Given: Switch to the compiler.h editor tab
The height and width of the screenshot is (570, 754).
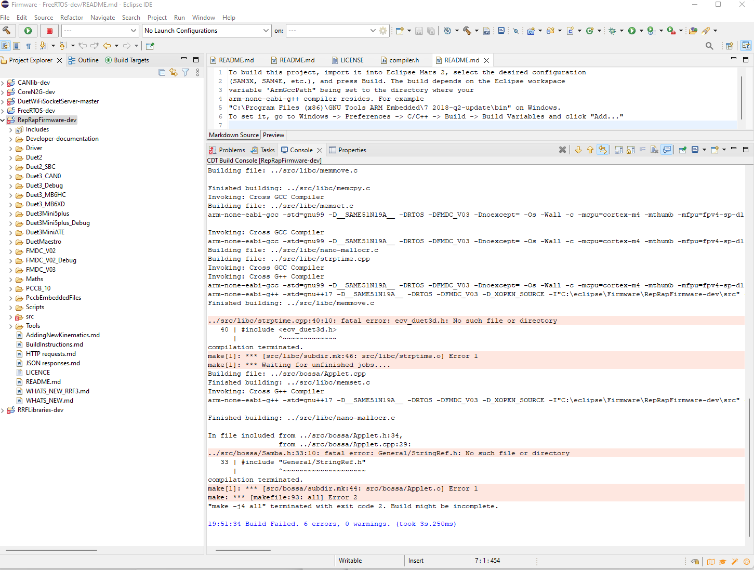Looking at the screenshot, I should click(400, 60).
